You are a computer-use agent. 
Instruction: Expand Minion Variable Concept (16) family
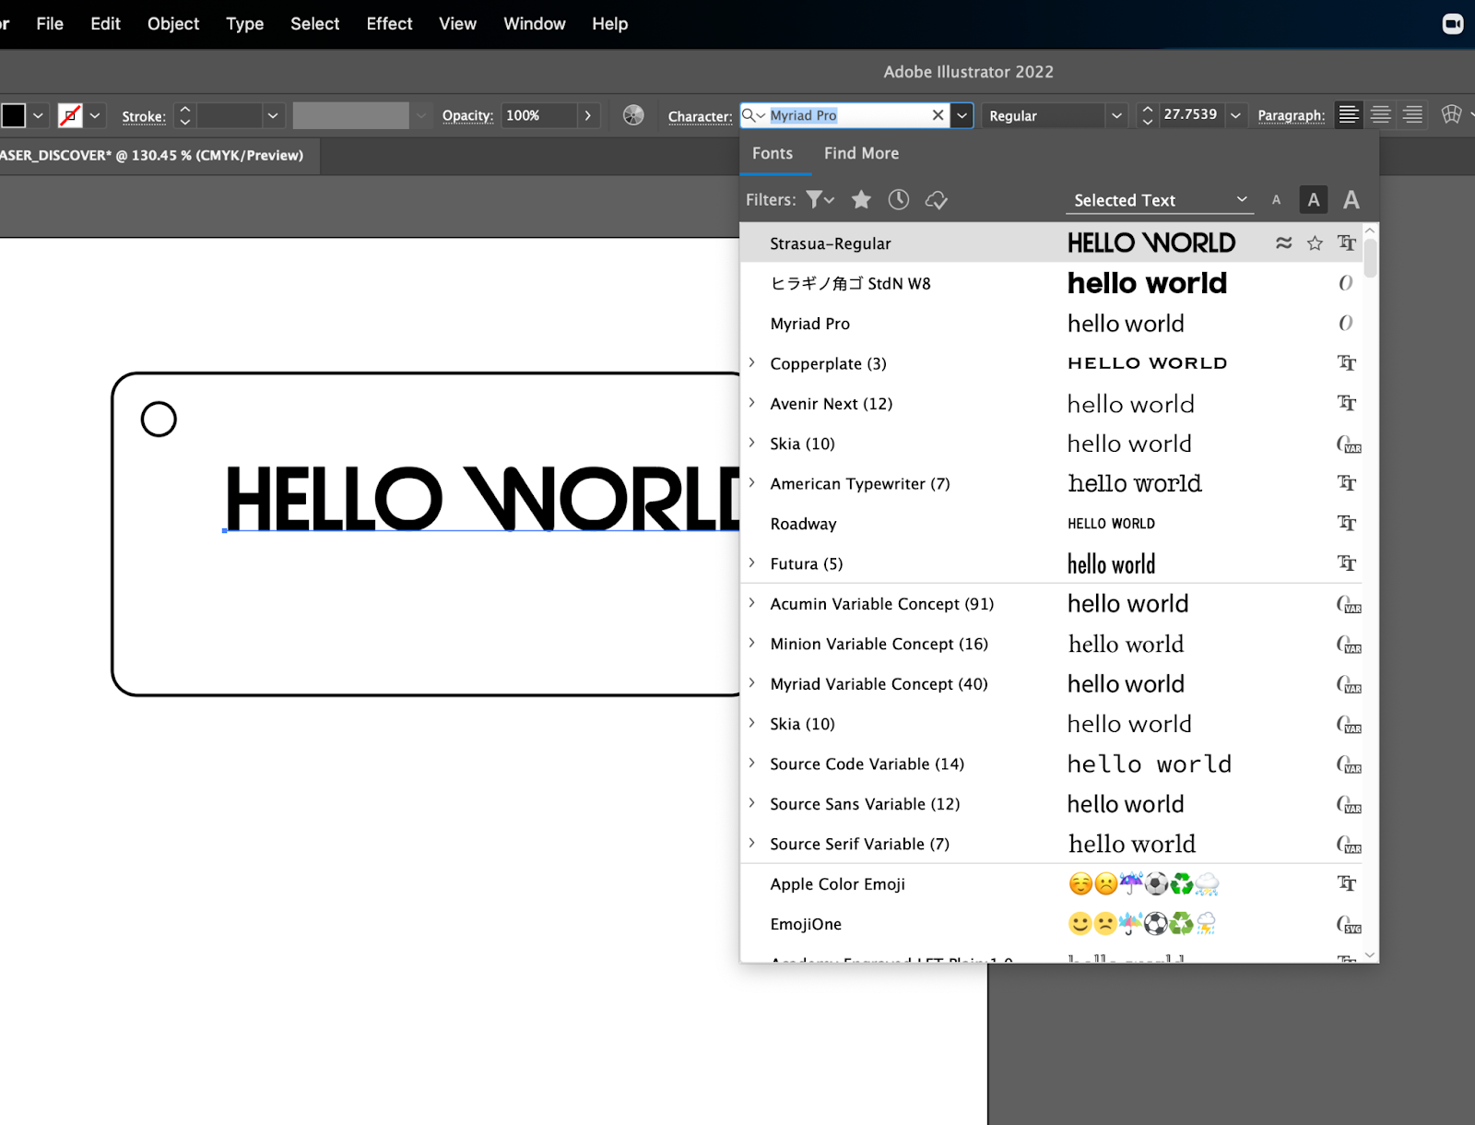752,644
